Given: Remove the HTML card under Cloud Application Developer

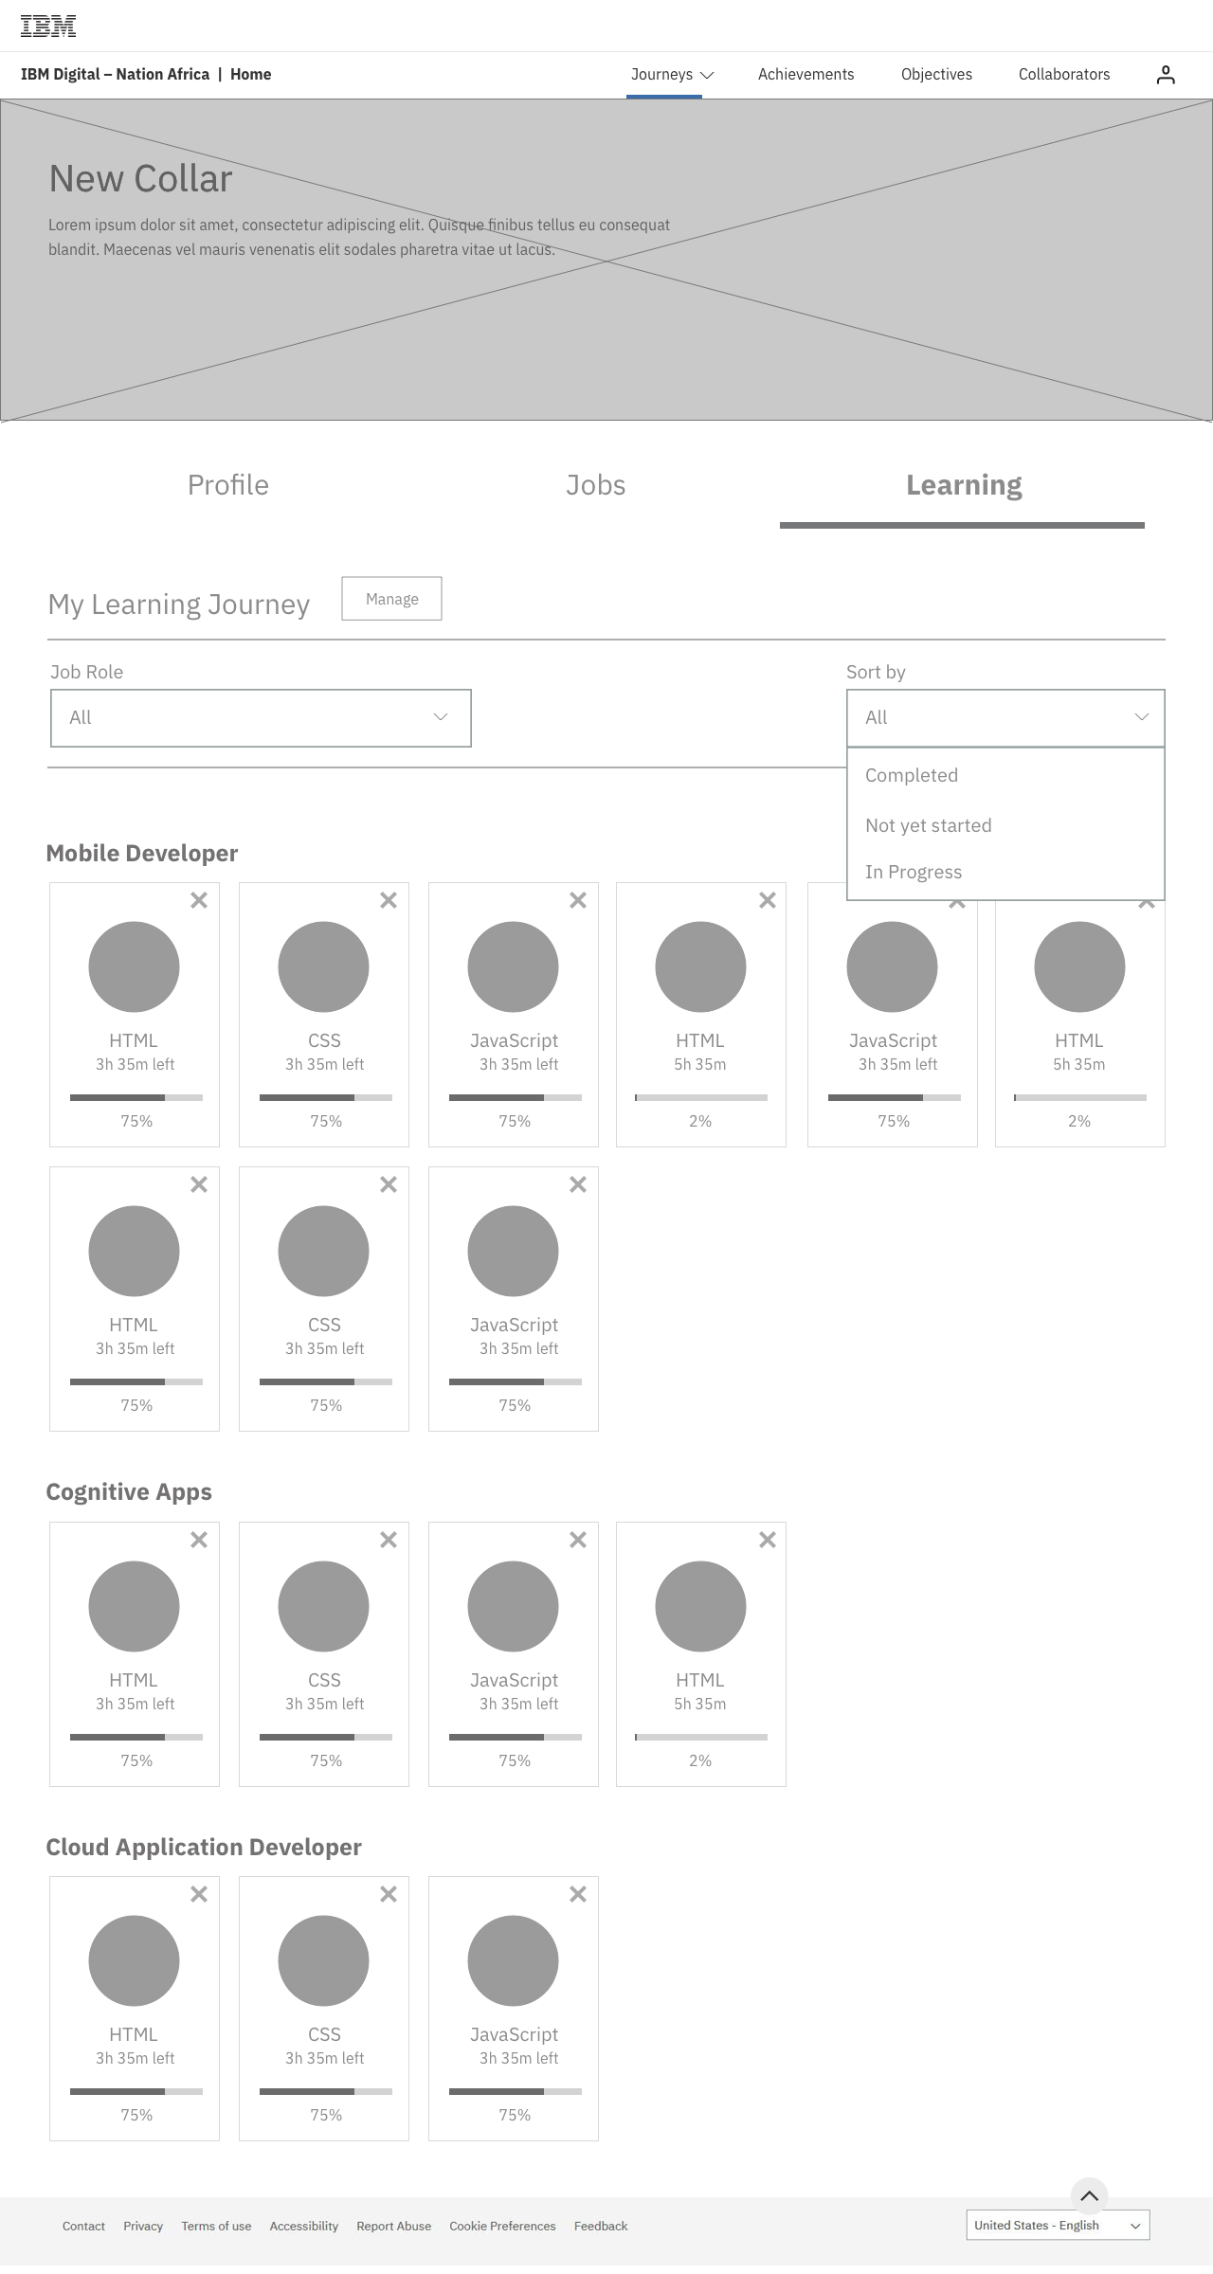Looking at the screenshot, I should tap(199, 1894).
